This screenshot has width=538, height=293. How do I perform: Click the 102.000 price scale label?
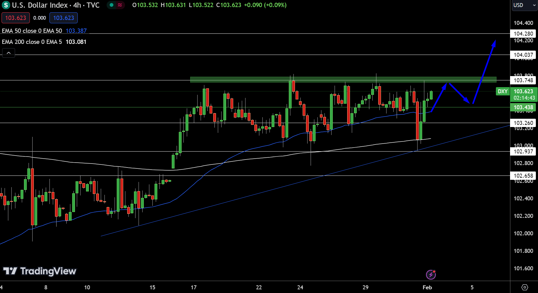[523, 233]
